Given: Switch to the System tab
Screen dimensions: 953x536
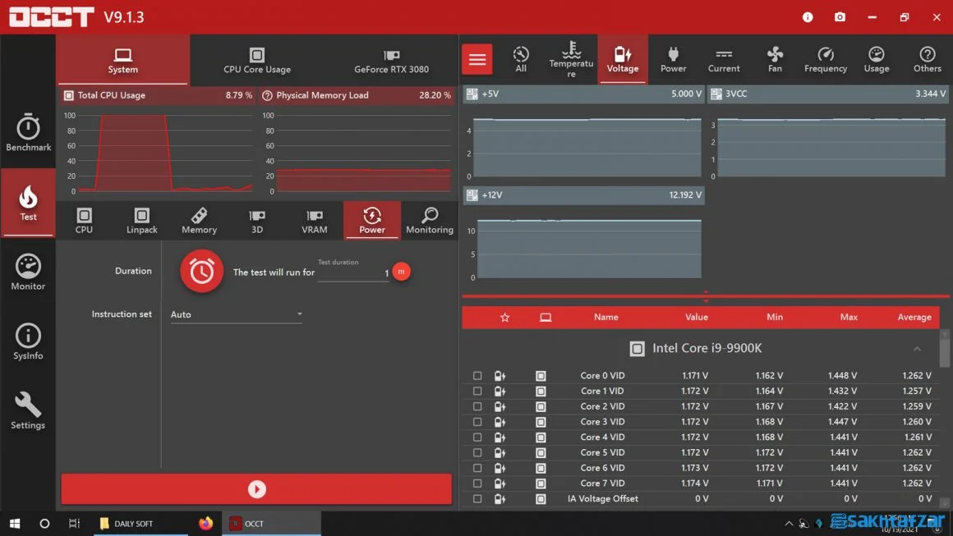Looking at the screenshot, I should pyautogui.click(x=122, y=61).
